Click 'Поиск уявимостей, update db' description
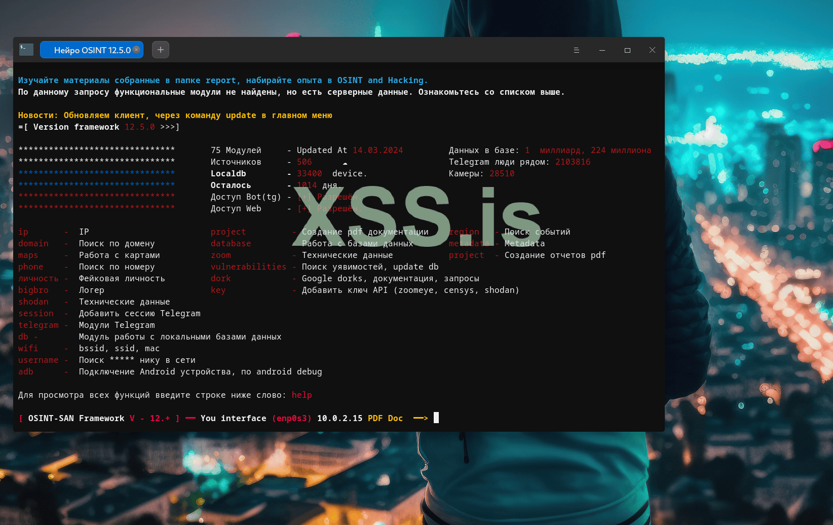The image size is (833, 525). (x=370, y=267)
